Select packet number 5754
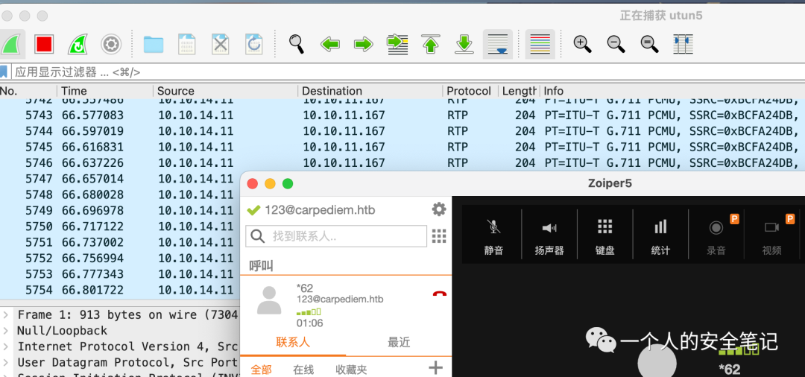The image size is (805, 377). pyautogui.click(x=119, y=290)
